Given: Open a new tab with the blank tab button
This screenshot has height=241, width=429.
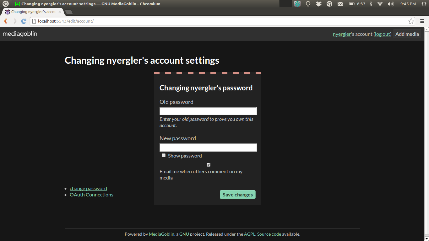Looking at the screenshot, I should pyautogui.click(x=68, y=12).
